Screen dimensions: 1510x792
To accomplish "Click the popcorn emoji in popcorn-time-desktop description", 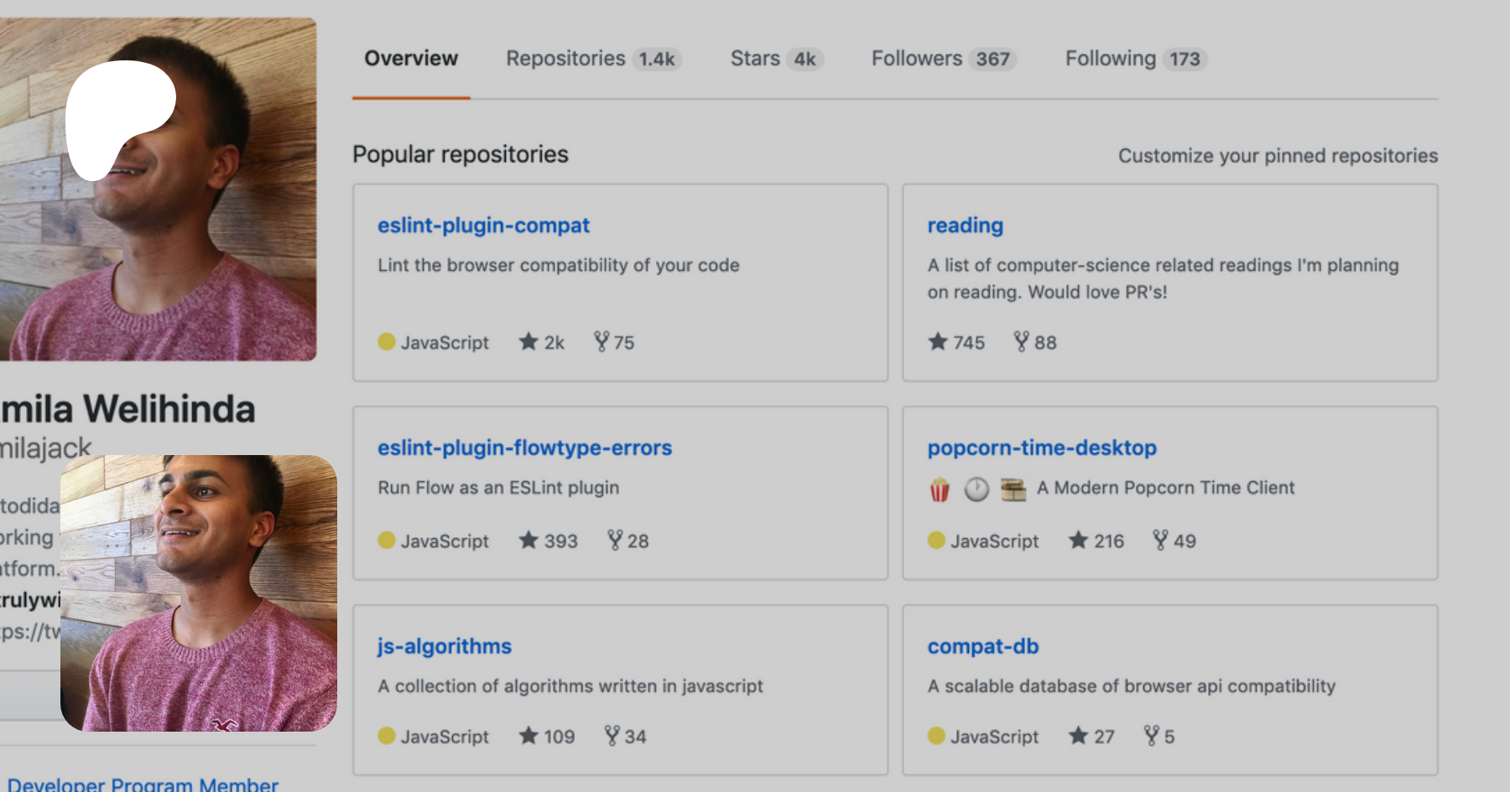I will 940,489.
